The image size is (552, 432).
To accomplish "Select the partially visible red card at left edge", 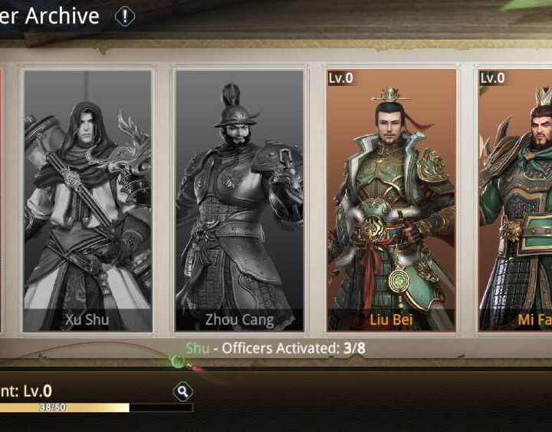I will (x=2, y=200).
